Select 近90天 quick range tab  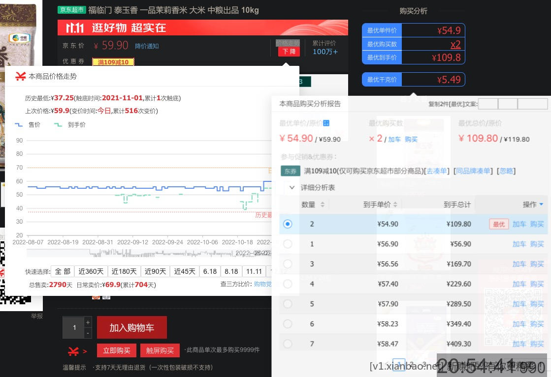[155, 271]
